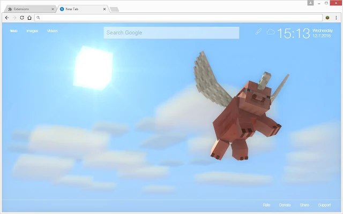Maximize the browser window
The width and height of the screenshot is (343, 214).
326,3
